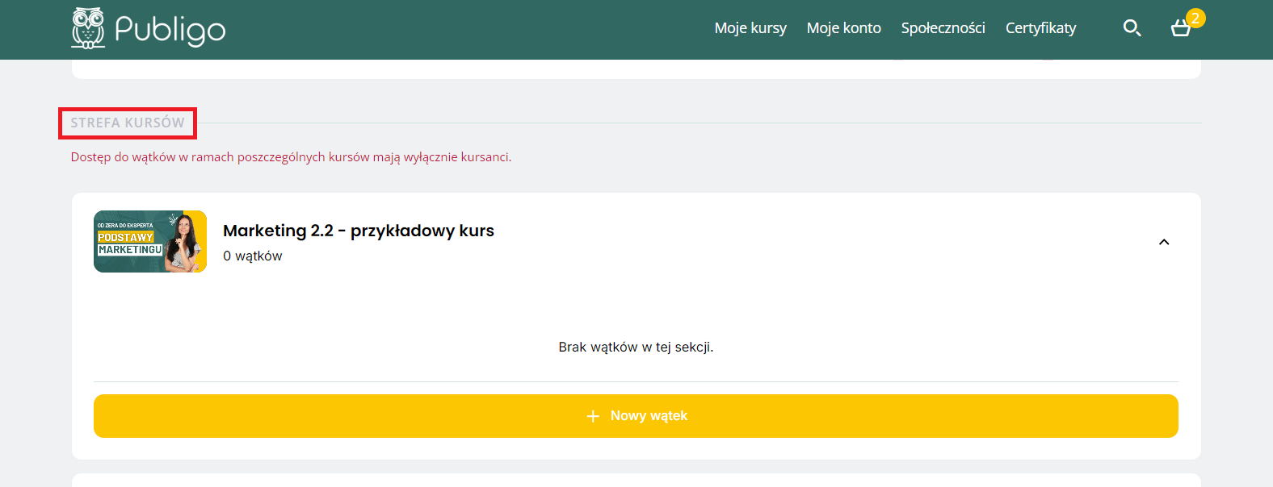1273x487 pixels.
Task: Open the shopping basket icon
Action: pos(1180,30)
